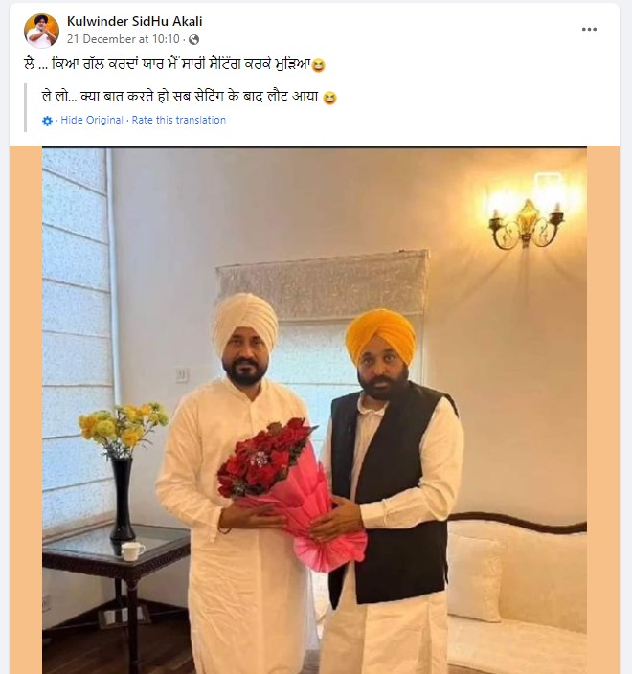The image size is (632, 674).
Task: Click the laughing emoji in Punjabi caption
Action: point(318,65)
